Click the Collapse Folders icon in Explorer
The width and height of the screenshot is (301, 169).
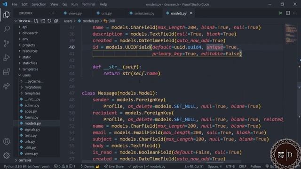(56, 21)
